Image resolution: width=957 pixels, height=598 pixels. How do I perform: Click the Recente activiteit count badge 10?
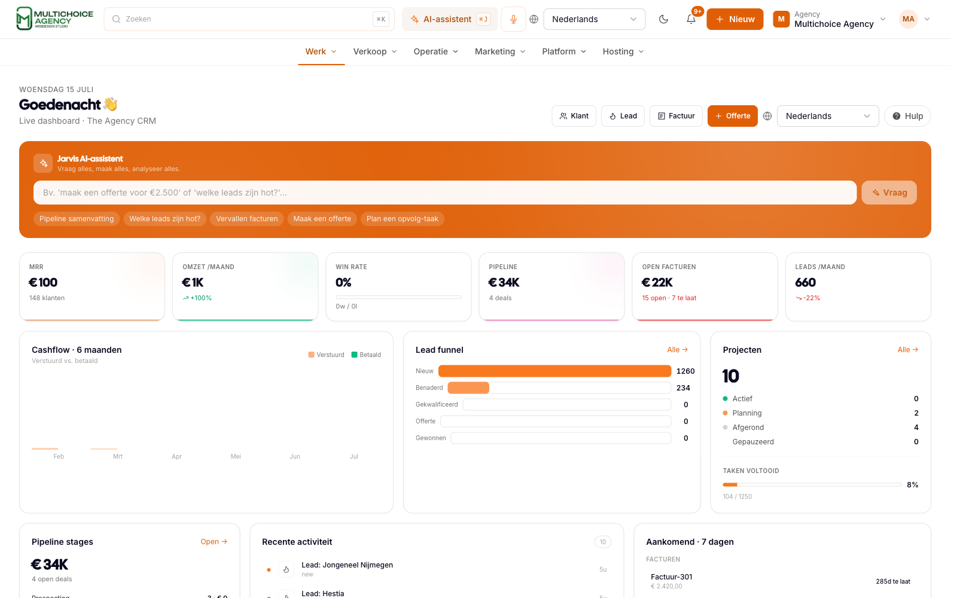[x=603, y=542]
